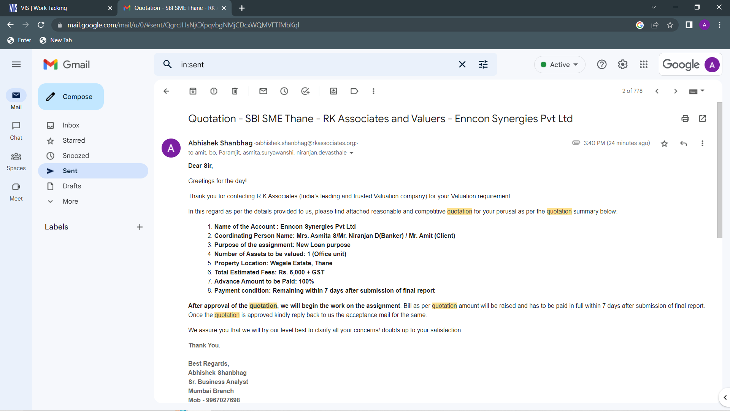Open Chrome menu three dots
This screenshot has height=411, width=730.
click(x=719, y=25)
